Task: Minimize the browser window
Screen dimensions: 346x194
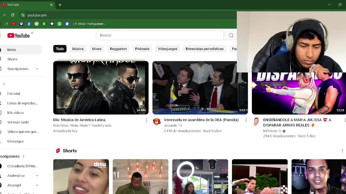Action: point(329,5)
